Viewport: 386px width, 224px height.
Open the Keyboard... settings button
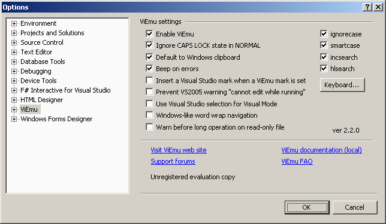coord(342,85)
